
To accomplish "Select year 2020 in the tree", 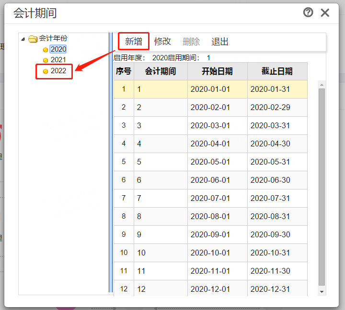I will (58, 49).
